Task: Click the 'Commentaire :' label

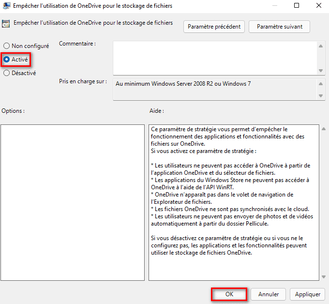Action: 77,44
